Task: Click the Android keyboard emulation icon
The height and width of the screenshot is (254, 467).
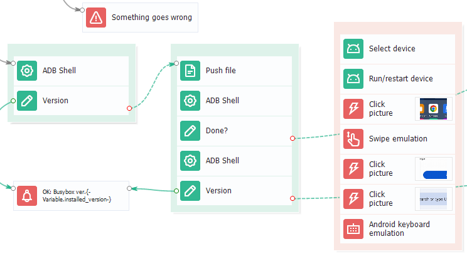Action: pyautogui.click(x=353, y=229)
